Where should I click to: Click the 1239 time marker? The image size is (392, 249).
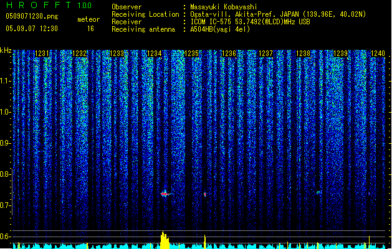[x=340, y=54]
